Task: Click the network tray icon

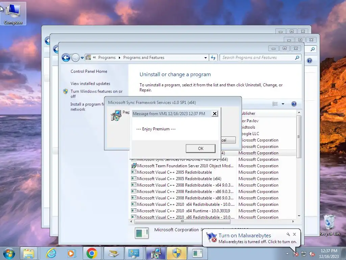Action: (x=304, y=254)
